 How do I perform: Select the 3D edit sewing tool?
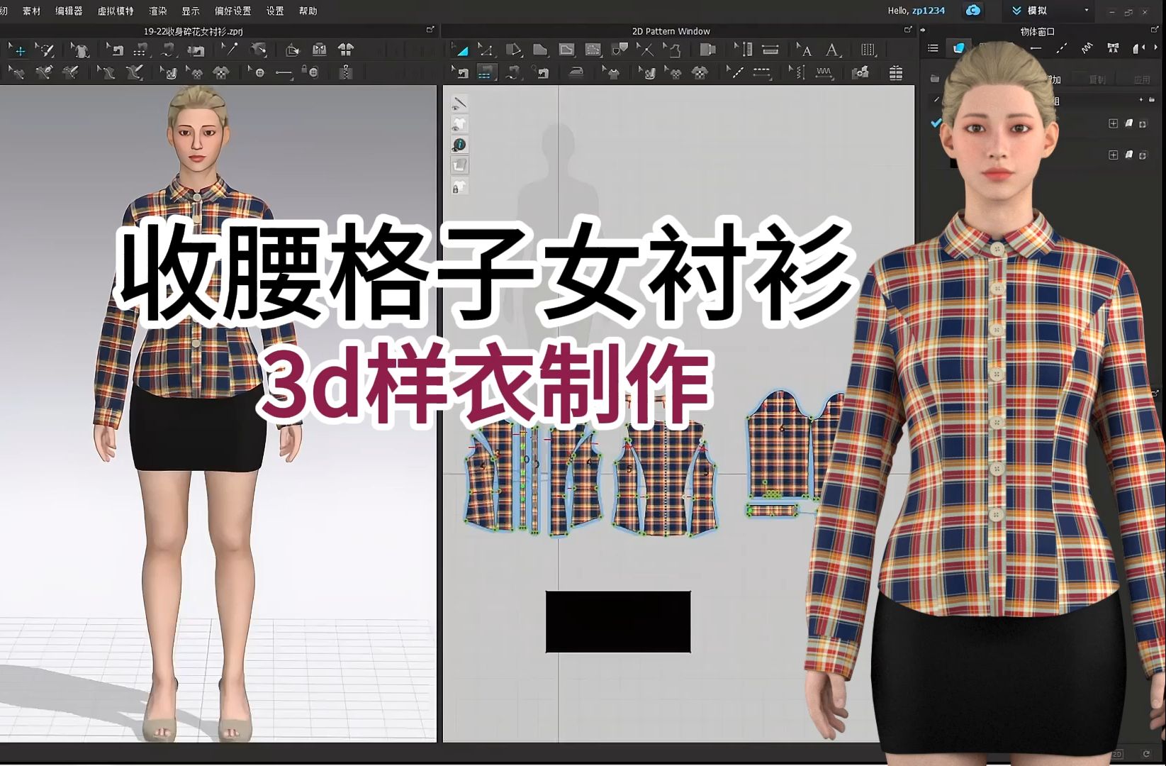pyautogui.click(x=115, y=50)
